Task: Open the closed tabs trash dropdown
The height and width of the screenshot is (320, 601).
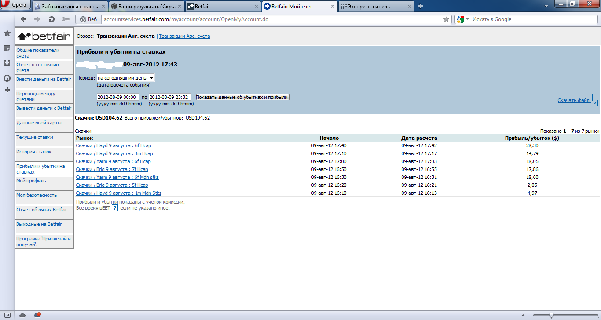Action: point(546,6)
